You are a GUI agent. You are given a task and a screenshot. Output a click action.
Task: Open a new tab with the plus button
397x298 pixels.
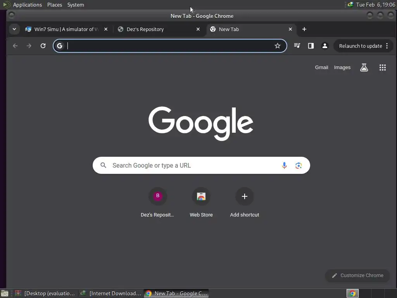pyautogui.click(x=304, y=29)
